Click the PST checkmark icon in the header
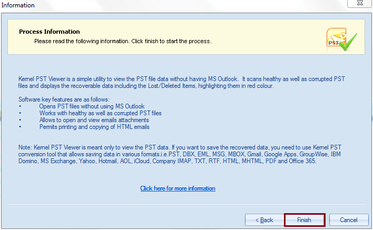Viewport: 373px width, 230px height. pyautogui.click(x=341, y=39)
